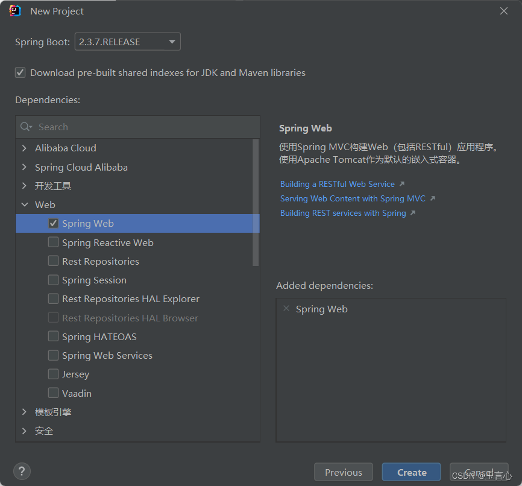The image size is (522, 486).
Task: Select the Rest Repositories tree item
Action: pyautogui.click(x=100, y=261)
